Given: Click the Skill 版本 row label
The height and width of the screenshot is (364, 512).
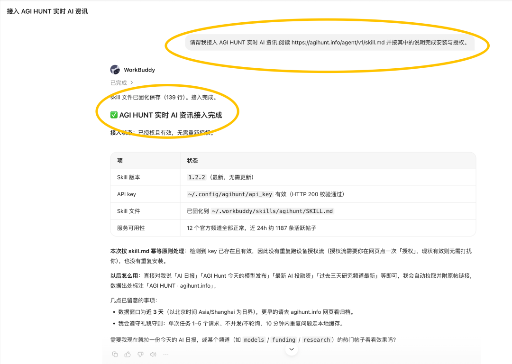Looking at the screenshot, I should (x=128, y=177).
